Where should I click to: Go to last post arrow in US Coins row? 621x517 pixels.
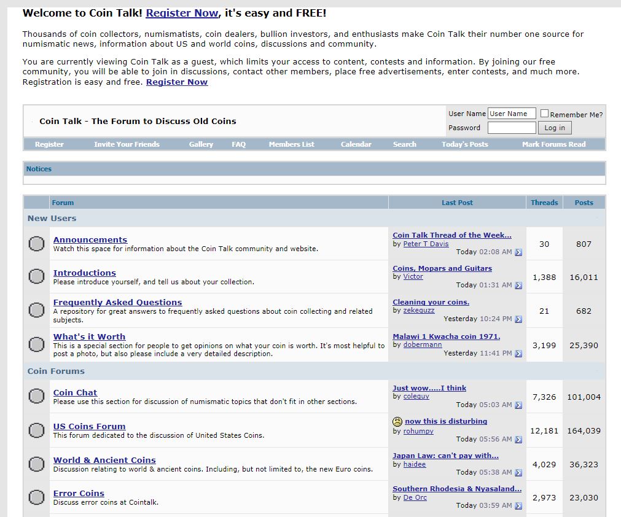tap(518, 440)
